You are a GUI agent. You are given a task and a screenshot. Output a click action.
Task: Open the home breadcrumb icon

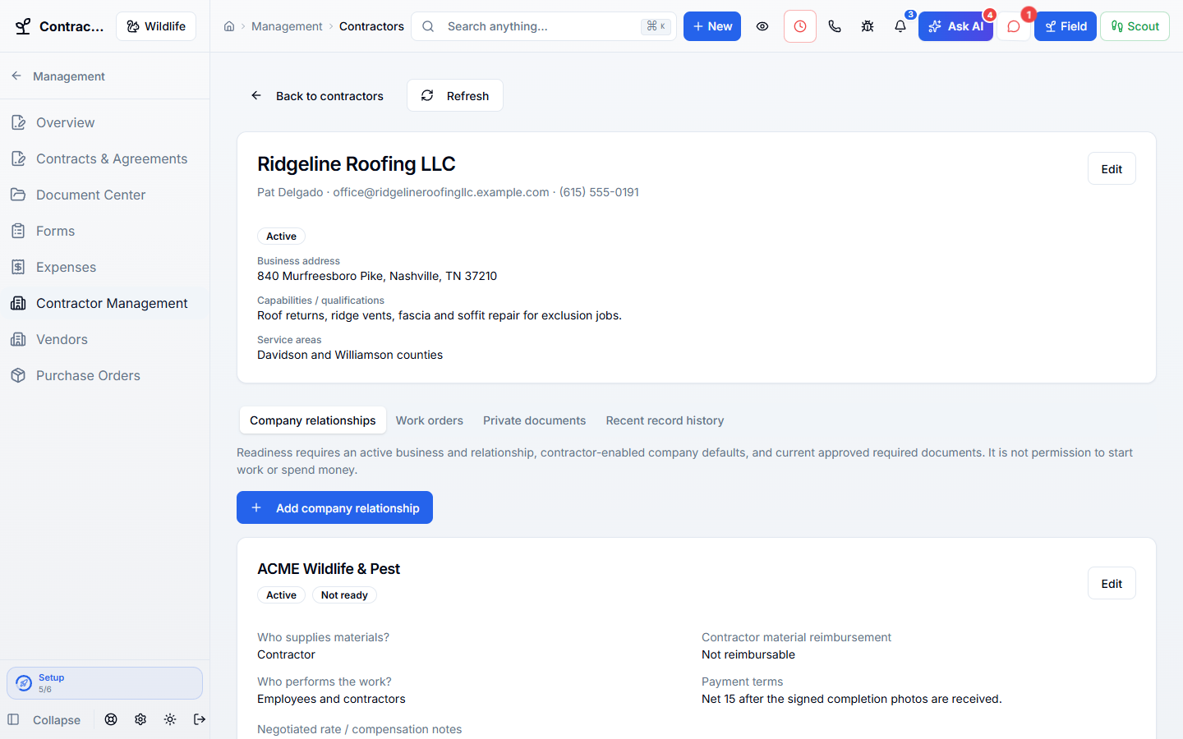(229, 26)
